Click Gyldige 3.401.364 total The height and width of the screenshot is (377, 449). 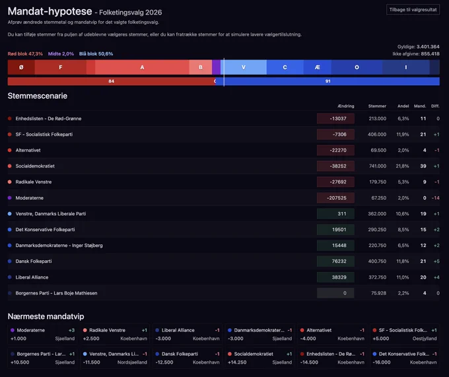point(419,47)
